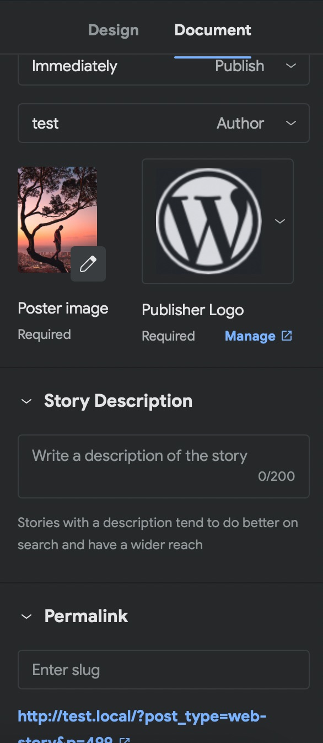Click the chevron arrow beside Author
The height and width of the screenshot is (743, 323).
tap(291, 123)
